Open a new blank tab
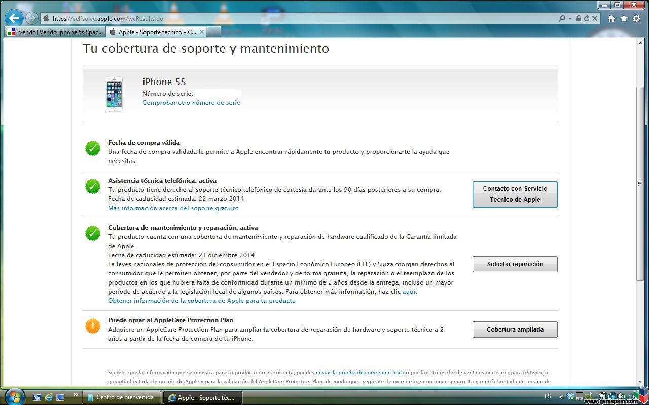This screenshot has width=649, height=405. (x=213, y=32)
